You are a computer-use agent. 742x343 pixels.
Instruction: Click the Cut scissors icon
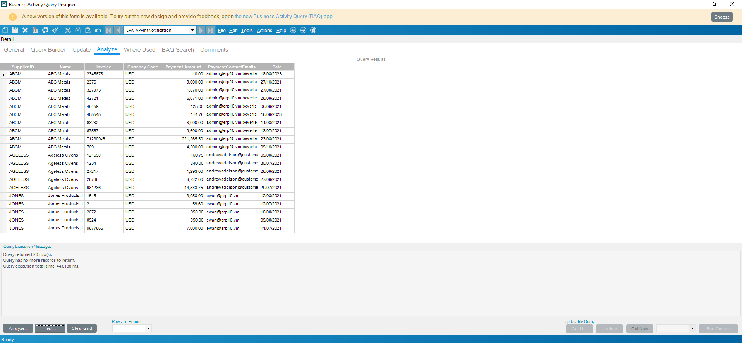coord(68,30)
